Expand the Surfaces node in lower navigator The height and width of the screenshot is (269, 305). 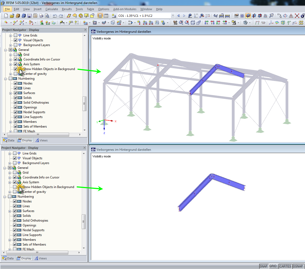(10, 211)
